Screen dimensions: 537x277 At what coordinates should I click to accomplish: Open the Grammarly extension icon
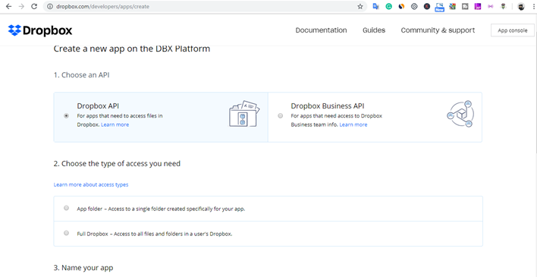388,7
